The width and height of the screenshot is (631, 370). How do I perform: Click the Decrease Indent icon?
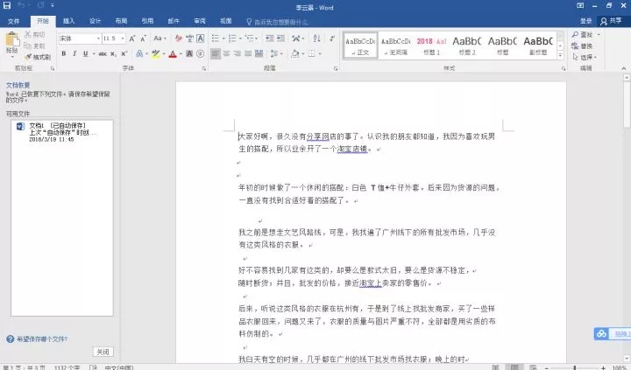(x=270, y=38)
